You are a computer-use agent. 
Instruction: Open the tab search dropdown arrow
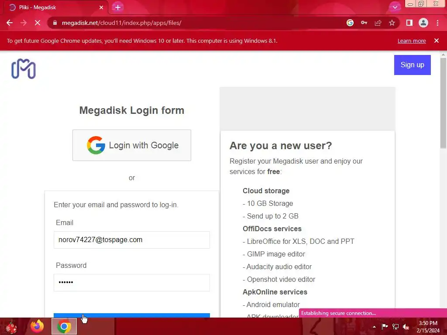coord(395,7)
